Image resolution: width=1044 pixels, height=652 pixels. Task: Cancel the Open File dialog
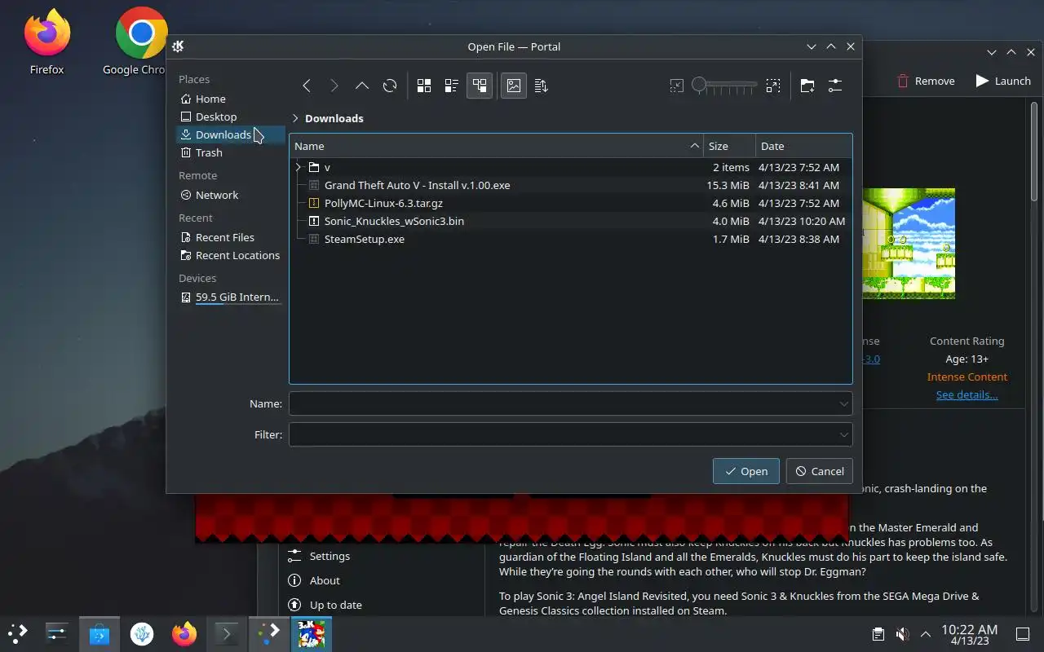coord(820,471)
